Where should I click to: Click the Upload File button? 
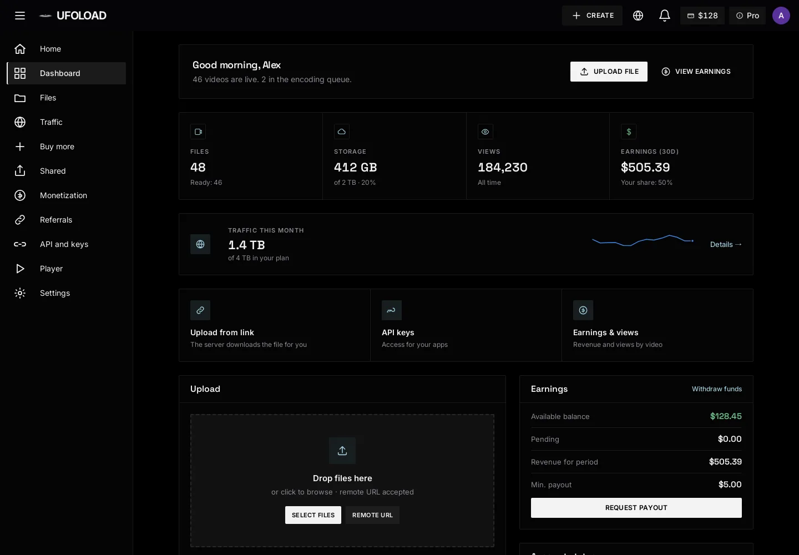609,72
